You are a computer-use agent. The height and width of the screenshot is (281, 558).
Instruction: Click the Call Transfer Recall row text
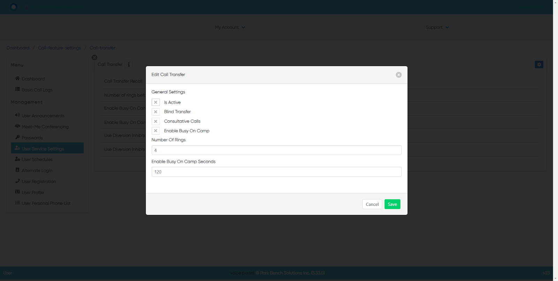tap(123, 81)
